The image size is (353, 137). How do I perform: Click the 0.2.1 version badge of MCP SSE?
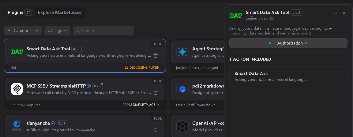point(97,86)
